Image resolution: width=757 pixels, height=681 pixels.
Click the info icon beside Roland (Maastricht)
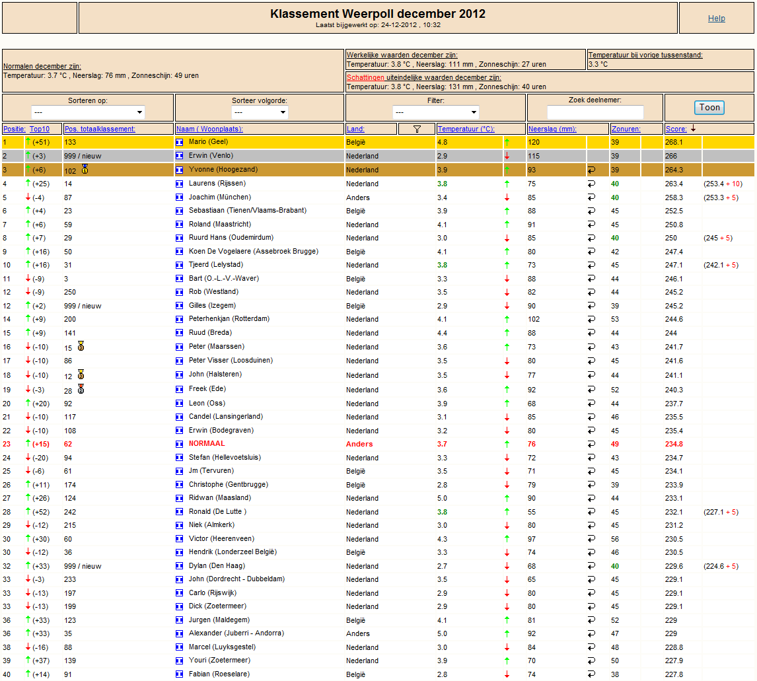click(x=179, y=225)
